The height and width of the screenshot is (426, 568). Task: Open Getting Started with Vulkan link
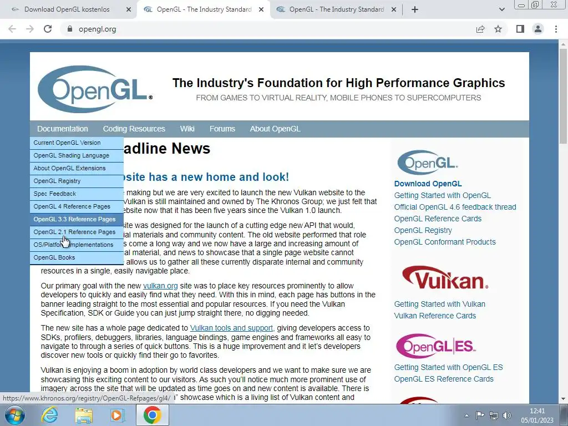pos(439,304)
